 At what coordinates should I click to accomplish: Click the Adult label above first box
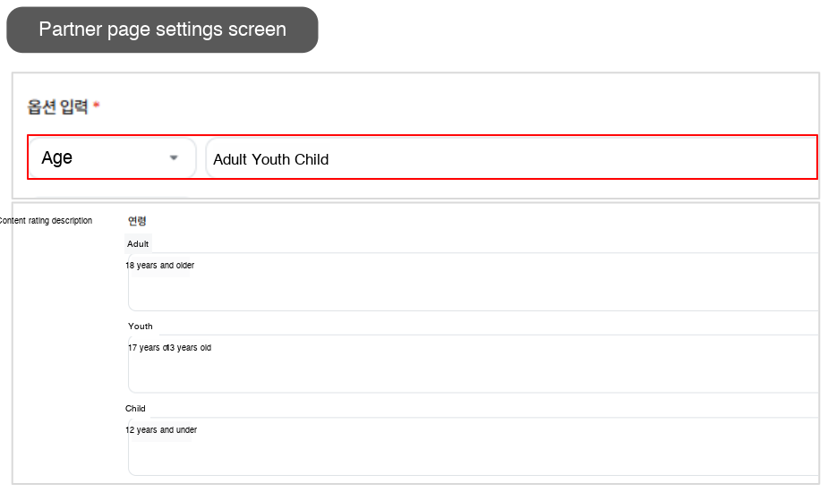[x=138, y=244]
